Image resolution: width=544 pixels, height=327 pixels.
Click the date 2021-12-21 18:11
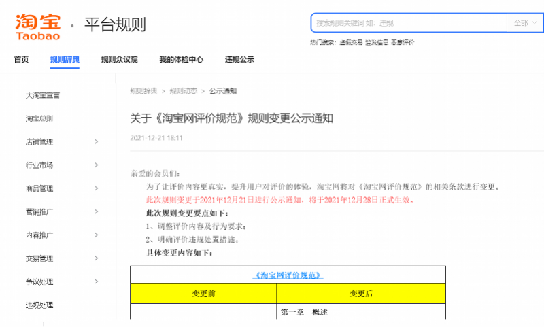point(156,137)
